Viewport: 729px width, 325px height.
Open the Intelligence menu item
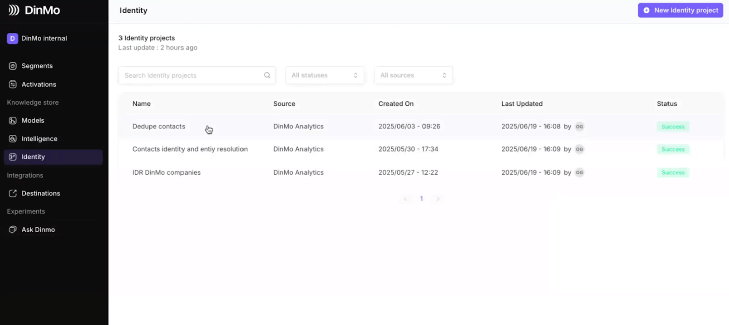pyautogui.click(x=53, y=139)
